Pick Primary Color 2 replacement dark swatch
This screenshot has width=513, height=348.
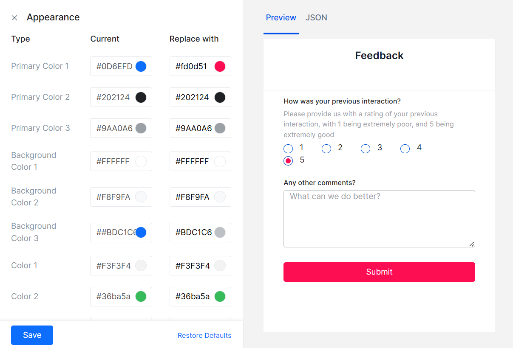[x=220, y=97]
